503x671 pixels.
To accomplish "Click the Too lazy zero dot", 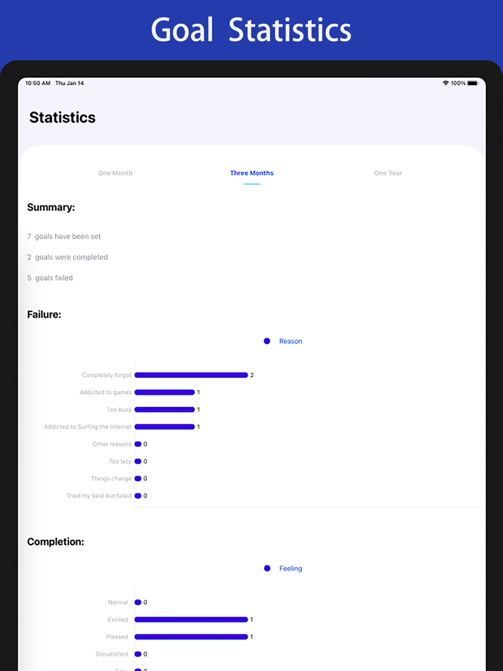I will (x=138, y=461).
